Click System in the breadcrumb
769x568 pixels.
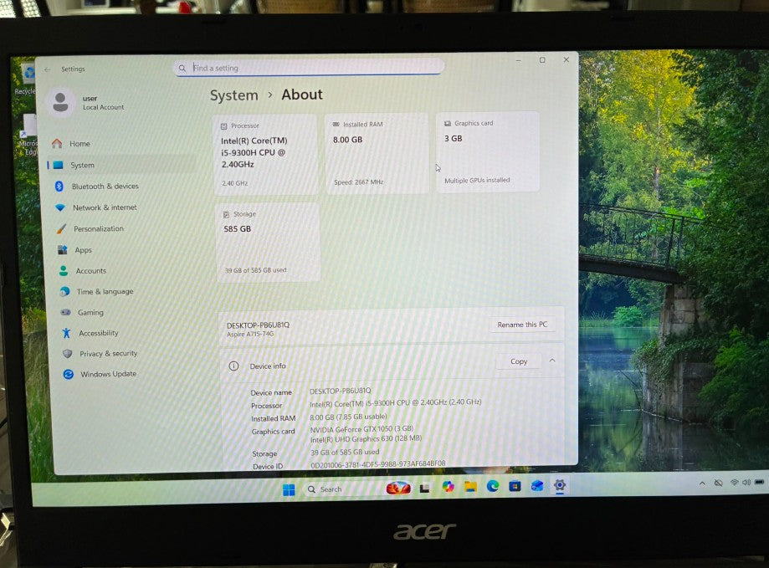(x=234, y=95)
